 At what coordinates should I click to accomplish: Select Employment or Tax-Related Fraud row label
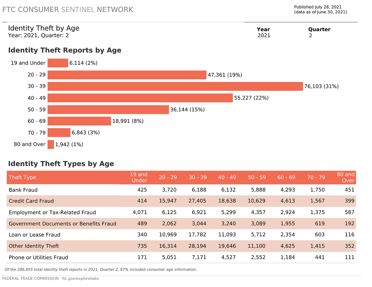tap(52, 212)
